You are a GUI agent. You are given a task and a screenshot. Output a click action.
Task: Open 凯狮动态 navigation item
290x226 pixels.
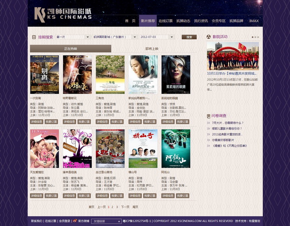tap(183, 21)
